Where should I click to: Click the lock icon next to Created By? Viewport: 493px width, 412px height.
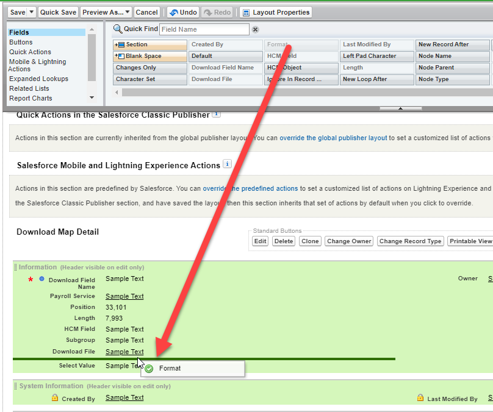[55, 398]
